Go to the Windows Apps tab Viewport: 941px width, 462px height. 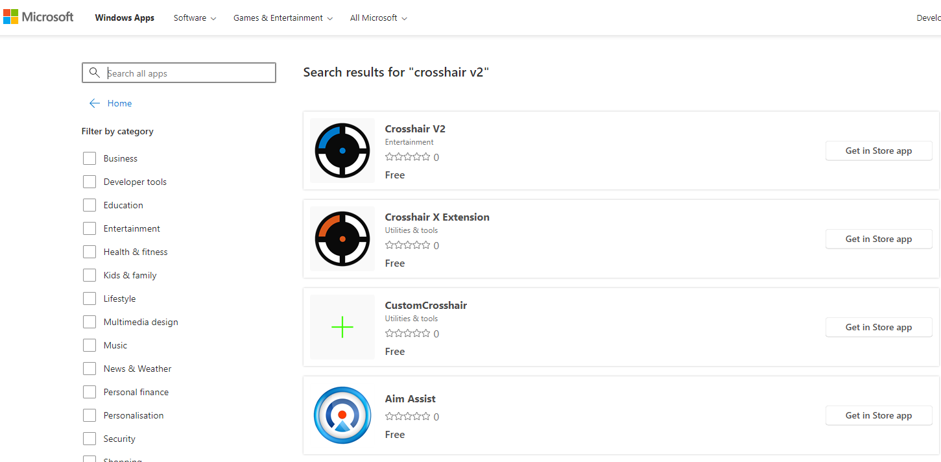point(125,18)
